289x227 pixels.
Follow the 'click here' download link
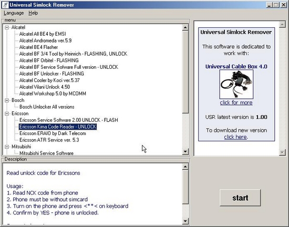(235, 137)
